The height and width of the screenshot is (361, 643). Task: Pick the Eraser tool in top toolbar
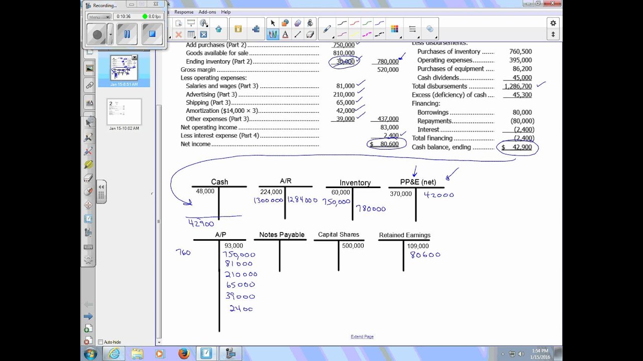pyautogui.click(x=310, y=35)
